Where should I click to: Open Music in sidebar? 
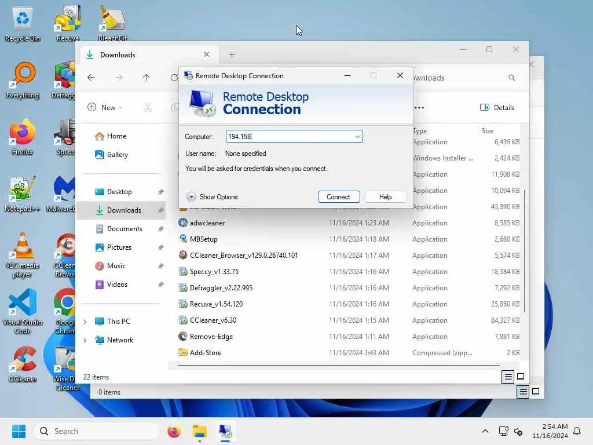point(121,266)
